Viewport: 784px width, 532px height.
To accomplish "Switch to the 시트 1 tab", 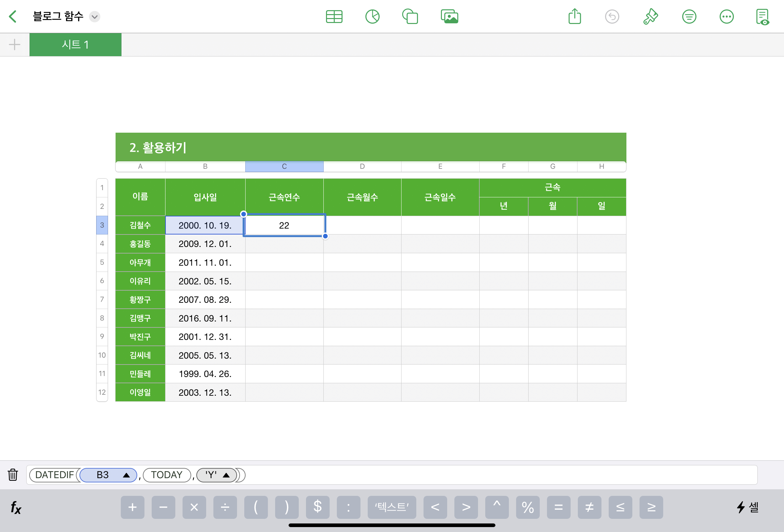I will point(75,45).
